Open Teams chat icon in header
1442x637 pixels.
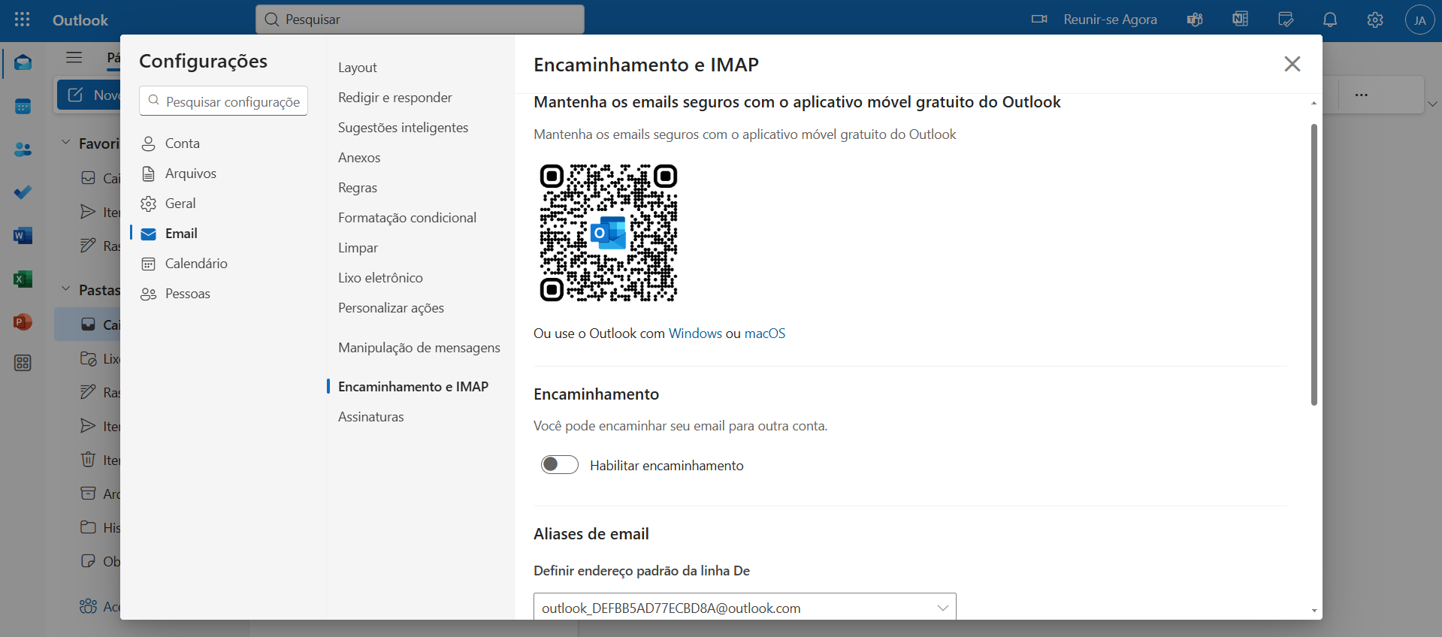(1195, 20)
